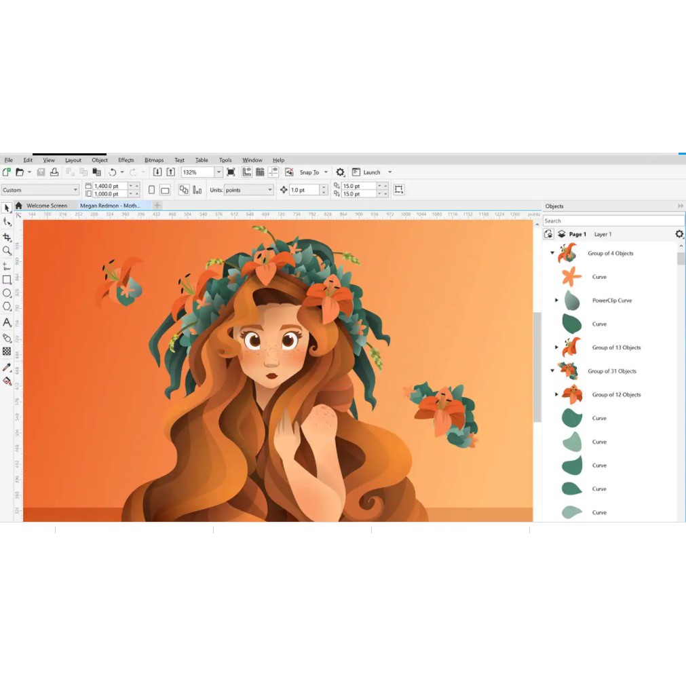
Task: Toggle show rulers button
Action: click(x=247, y=172)
